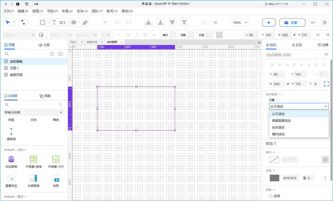
Task: Collapse the 从不滚动 scroll setting dropdown
Action: click(299, 106)
